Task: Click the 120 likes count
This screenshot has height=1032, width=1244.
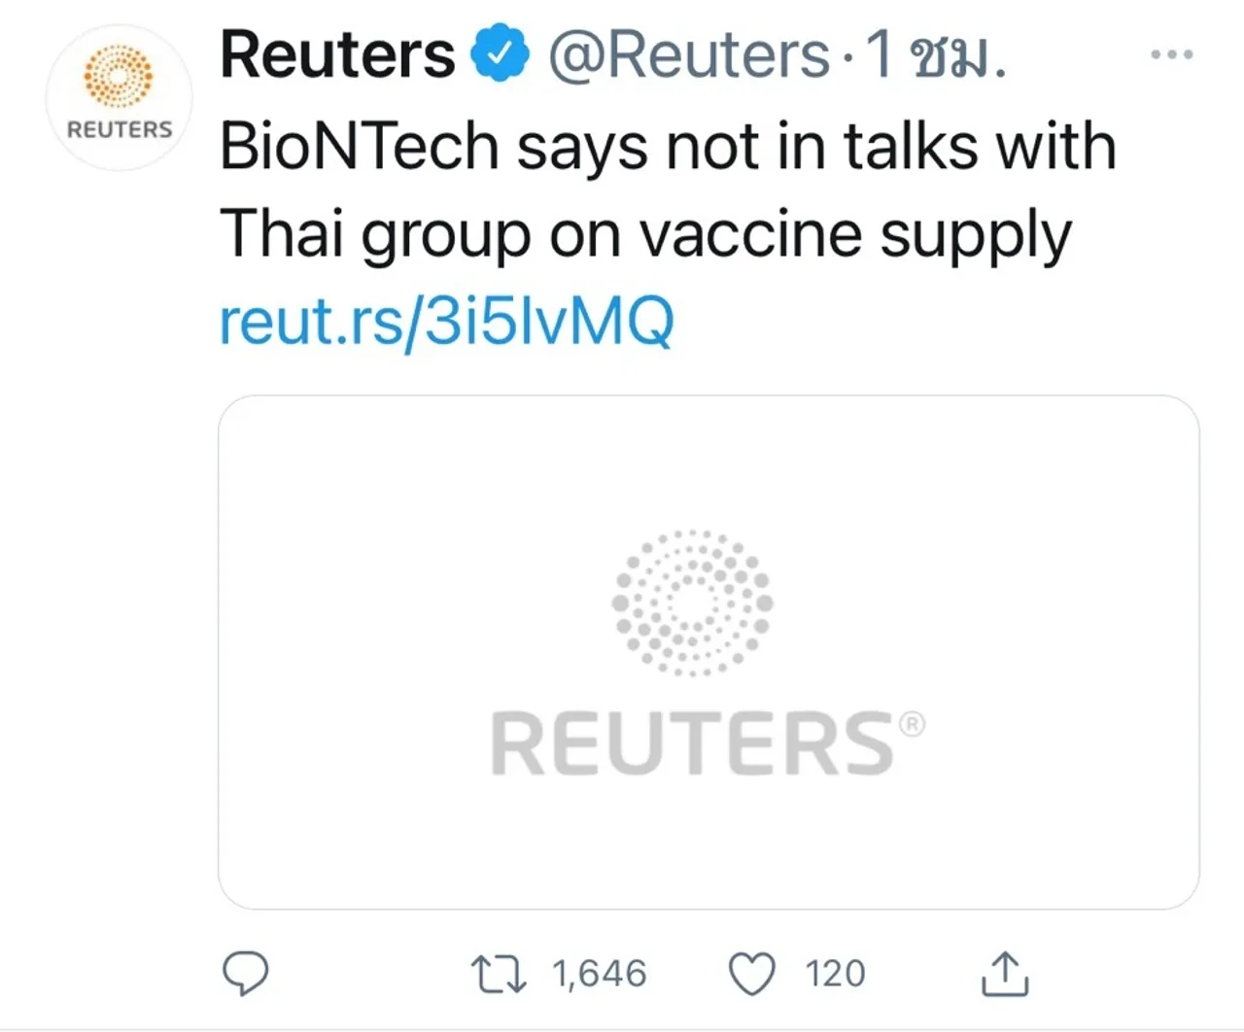Action: [835, 974]
